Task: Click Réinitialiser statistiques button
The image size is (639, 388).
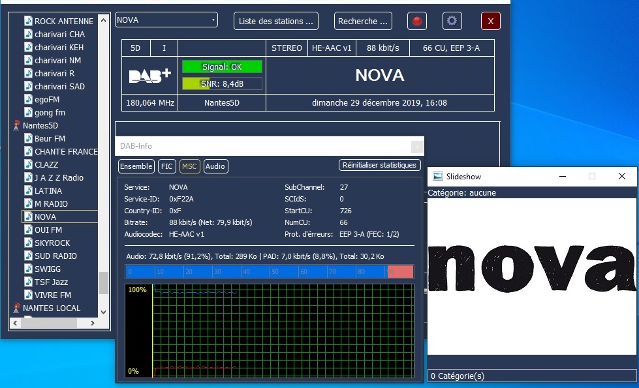Action: 379,165
